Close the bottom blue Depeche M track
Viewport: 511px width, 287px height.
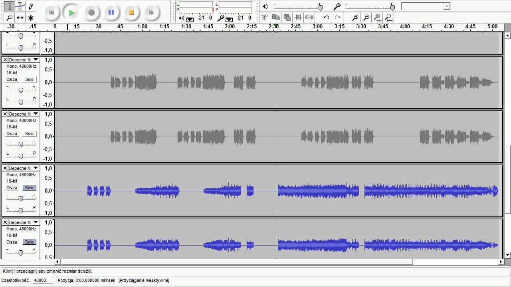click(5, 222)
